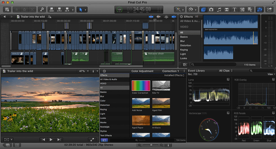Open the Enhancements magic wand menu

coord(179,9)
